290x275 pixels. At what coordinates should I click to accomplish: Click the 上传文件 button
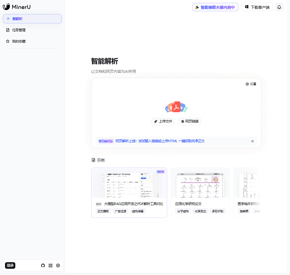tap(163, 122)
